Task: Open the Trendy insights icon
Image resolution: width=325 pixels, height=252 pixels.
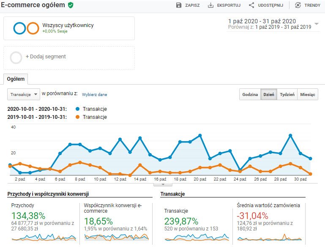Action: 298,5
